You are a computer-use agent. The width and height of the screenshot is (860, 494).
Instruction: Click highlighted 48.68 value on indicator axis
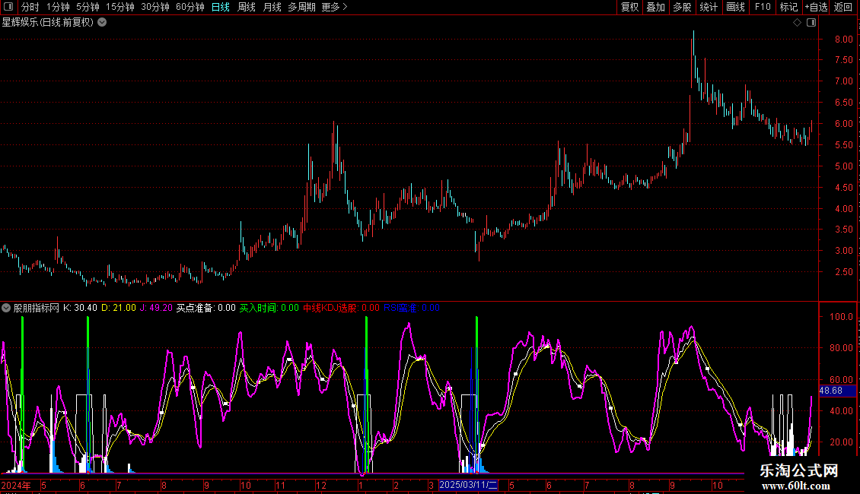point(837,391)
